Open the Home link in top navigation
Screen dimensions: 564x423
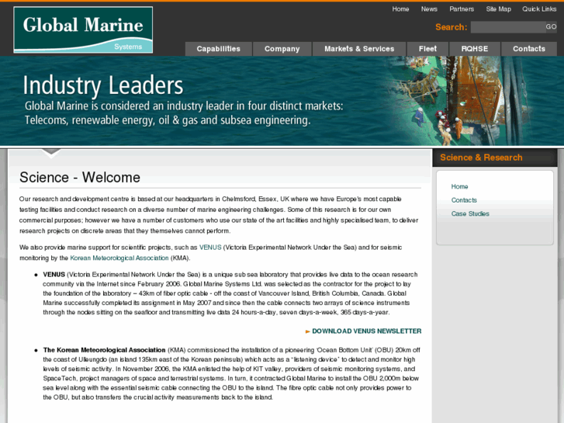pos(400,9)
